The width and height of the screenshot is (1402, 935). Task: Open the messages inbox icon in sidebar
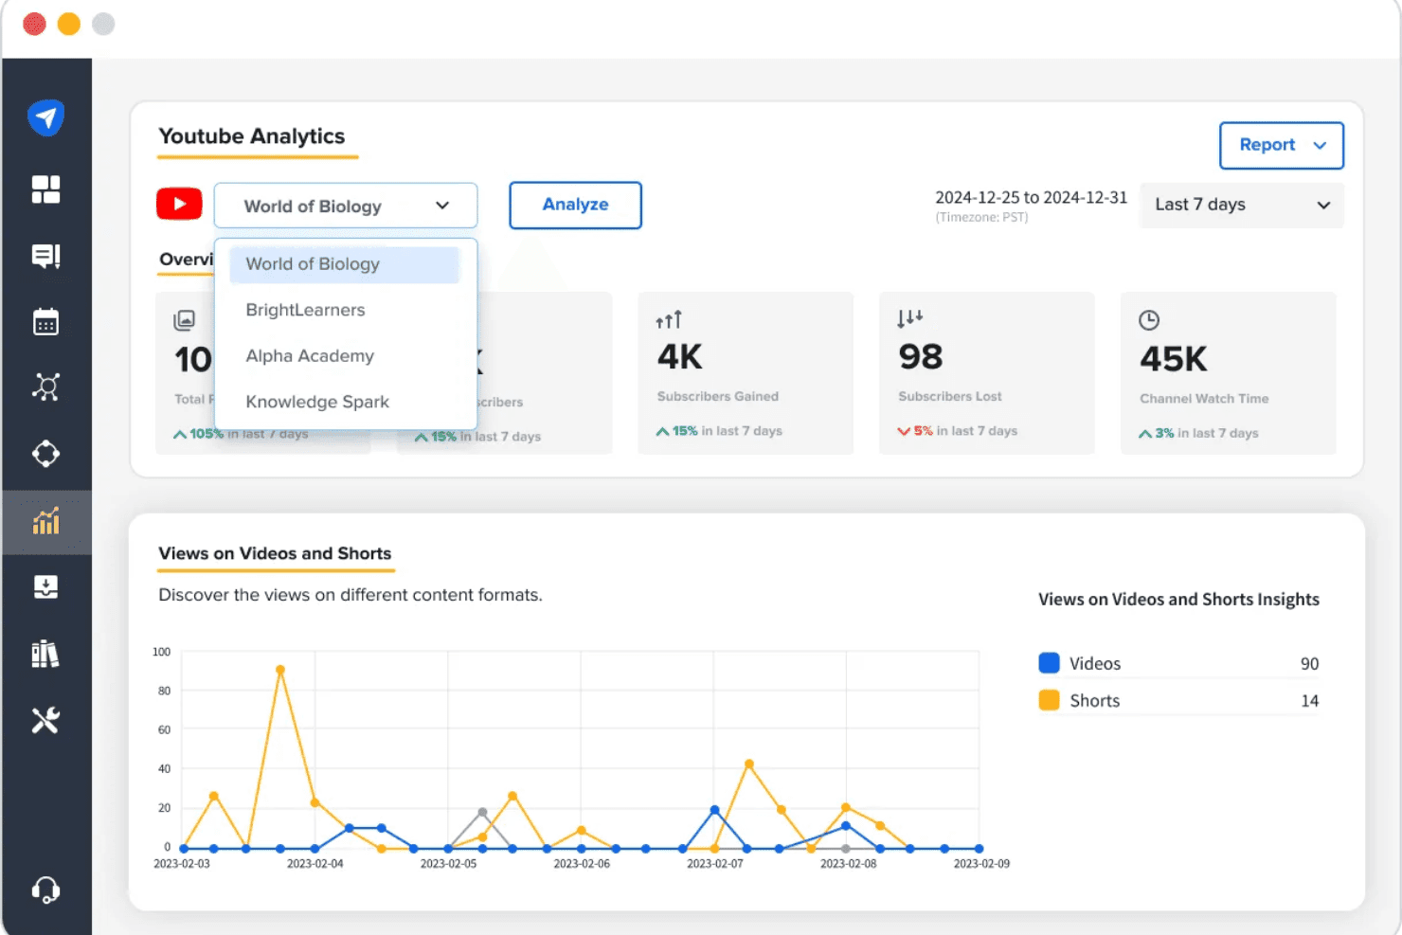pyautogui.click(x=45, y=256)
